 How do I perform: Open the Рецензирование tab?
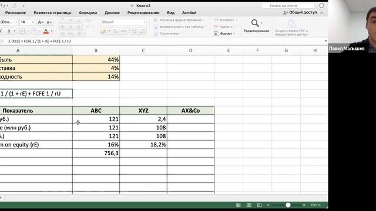click(143, 13)
